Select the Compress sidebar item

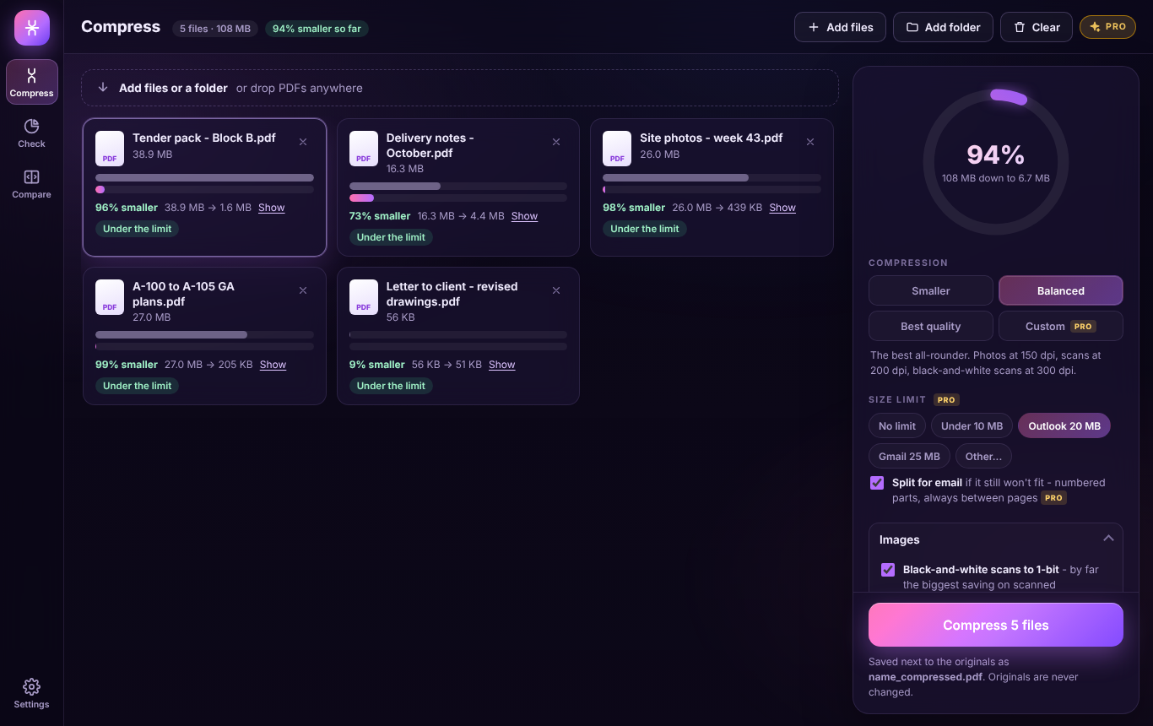pyautogui.click(x=32, y=82)
